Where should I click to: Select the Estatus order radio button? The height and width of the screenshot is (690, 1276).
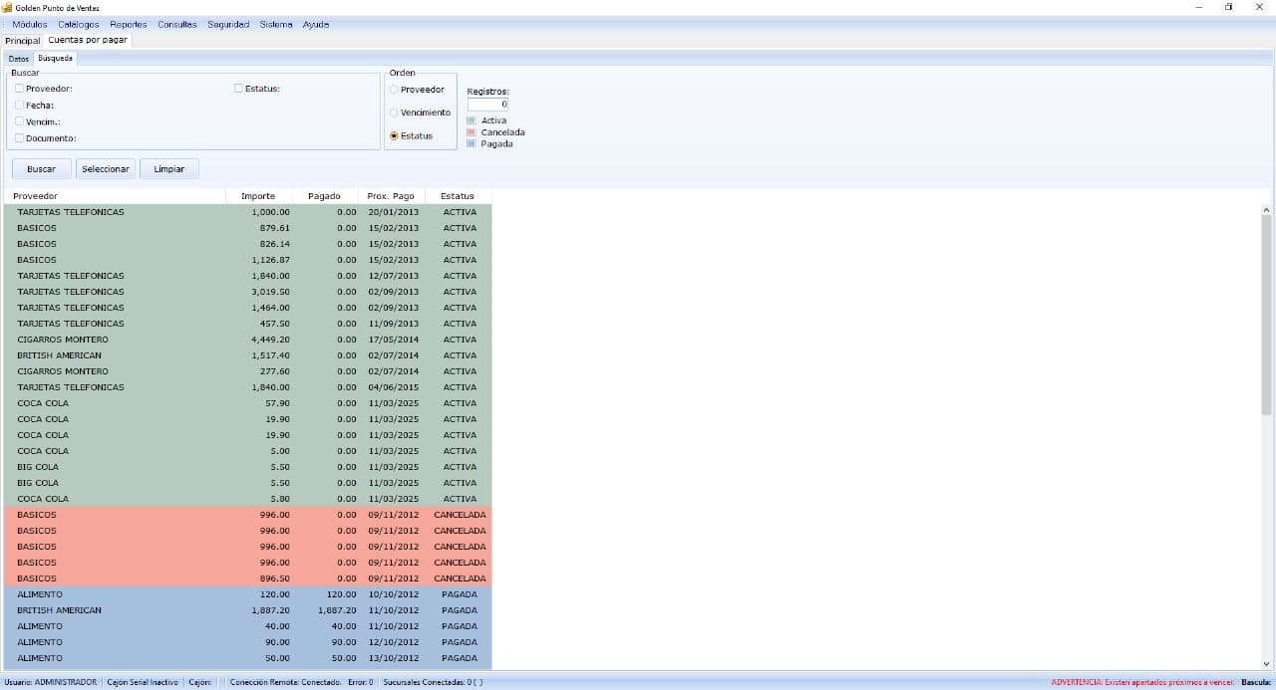pos(394,135)
